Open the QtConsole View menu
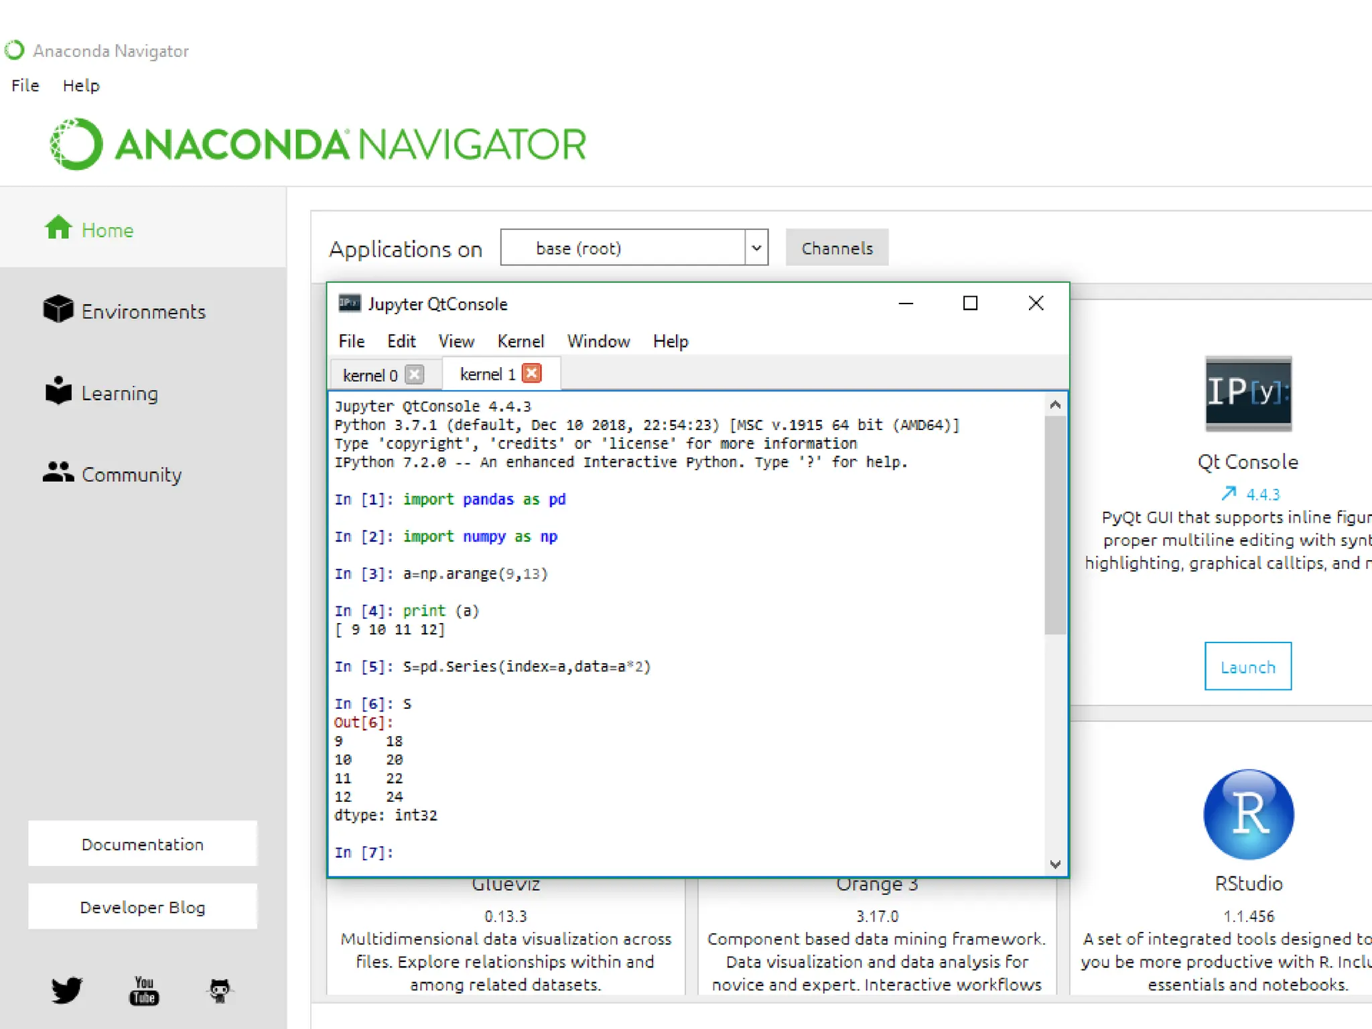This screenshot has width=1372, height=1029. [456, 341]
